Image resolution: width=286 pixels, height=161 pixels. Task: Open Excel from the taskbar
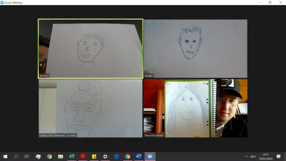point(72,157)
